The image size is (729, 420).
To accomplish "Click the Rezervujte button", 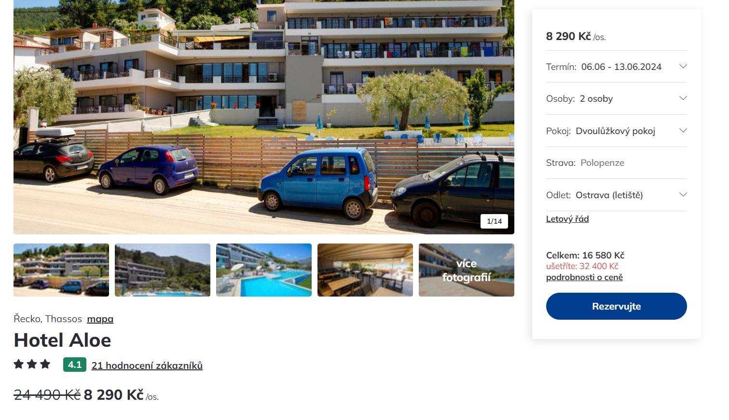I will pos(616,306).
